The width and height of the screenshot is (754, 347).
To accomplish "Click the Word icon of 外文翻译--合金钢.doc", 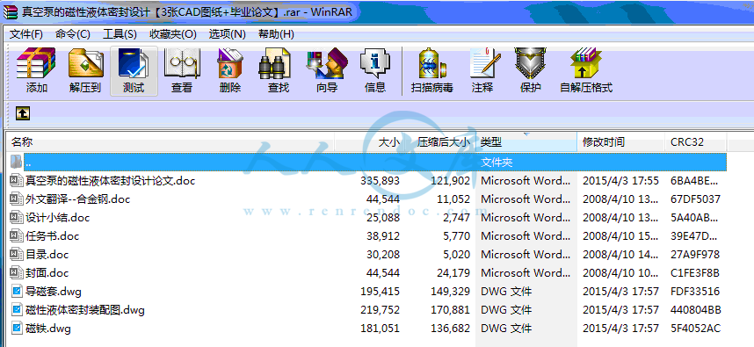I will tap(17, 199).
